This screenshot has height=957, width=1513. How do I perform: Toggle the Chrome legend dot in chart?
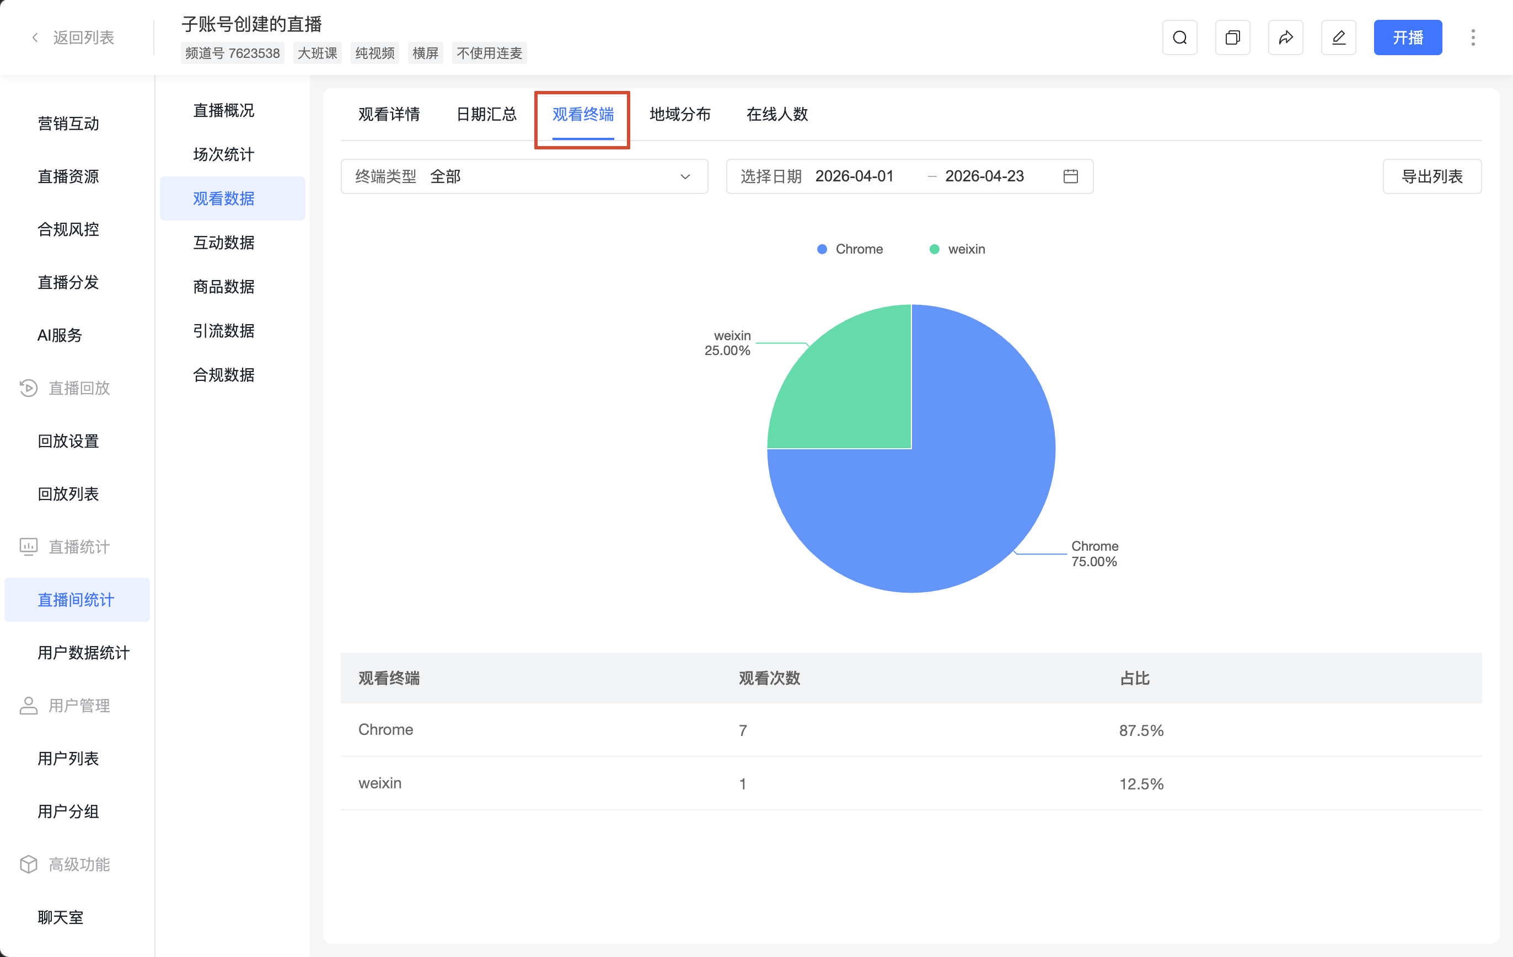pyautogui.click(x=822, y=250)
